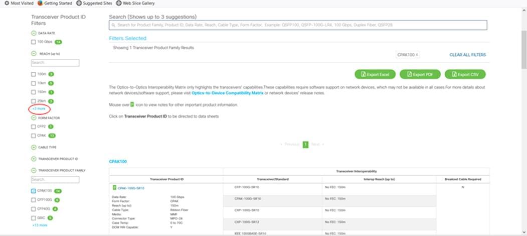Click the green notes icon beside CPAK-100G-SR10
The height and width of the screenshot is (236, 527).
pos(114,188)
